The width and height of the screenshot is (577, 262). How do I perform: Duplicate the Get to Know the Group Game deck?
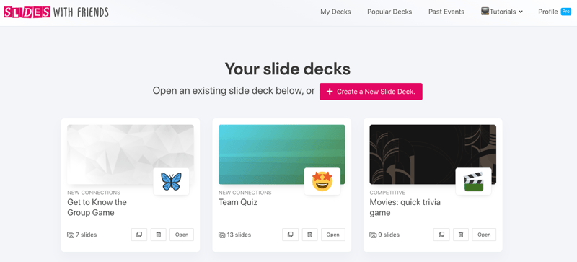[139, 235]
